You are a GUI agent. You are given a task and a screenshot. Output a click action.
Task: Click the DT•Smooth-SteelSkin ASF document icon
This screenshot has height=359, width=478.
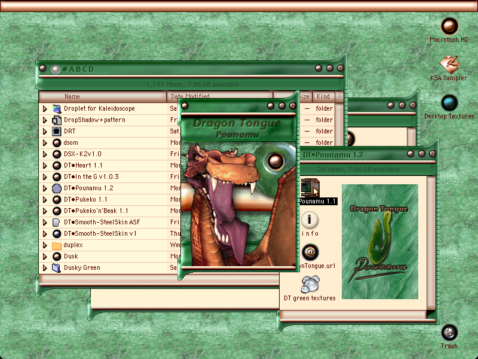point(56,223)
